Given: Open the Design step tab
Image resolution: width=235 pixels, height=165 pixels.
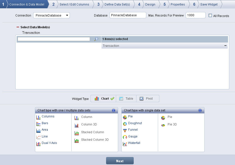Looking at the screenshot, I should coord(150,4).
